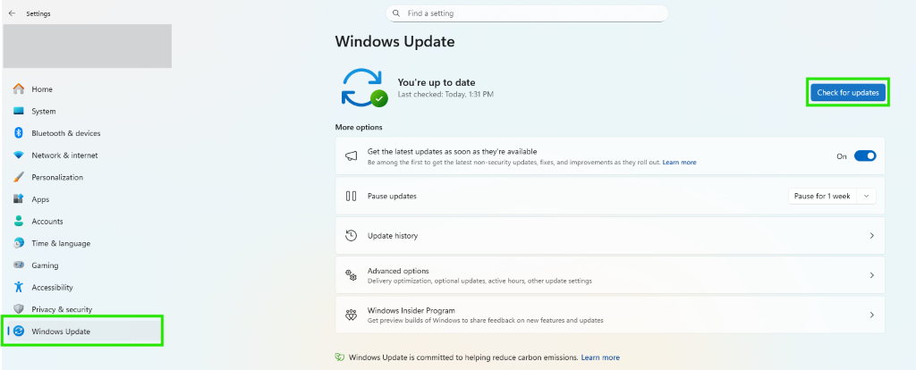The image size is (916, 370).
Task: Click the pause icon beside Pause updates
Action: coord(351,196)
